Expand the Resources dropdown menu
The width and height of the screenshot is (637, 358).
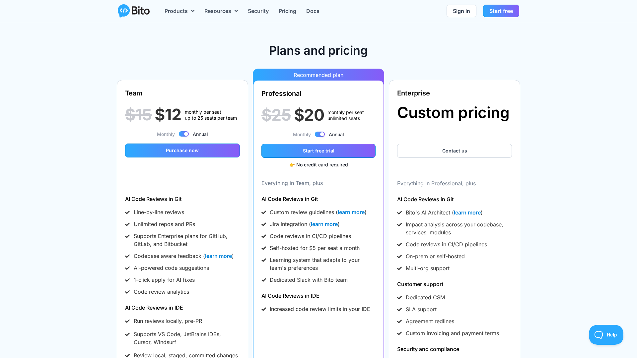221,11
